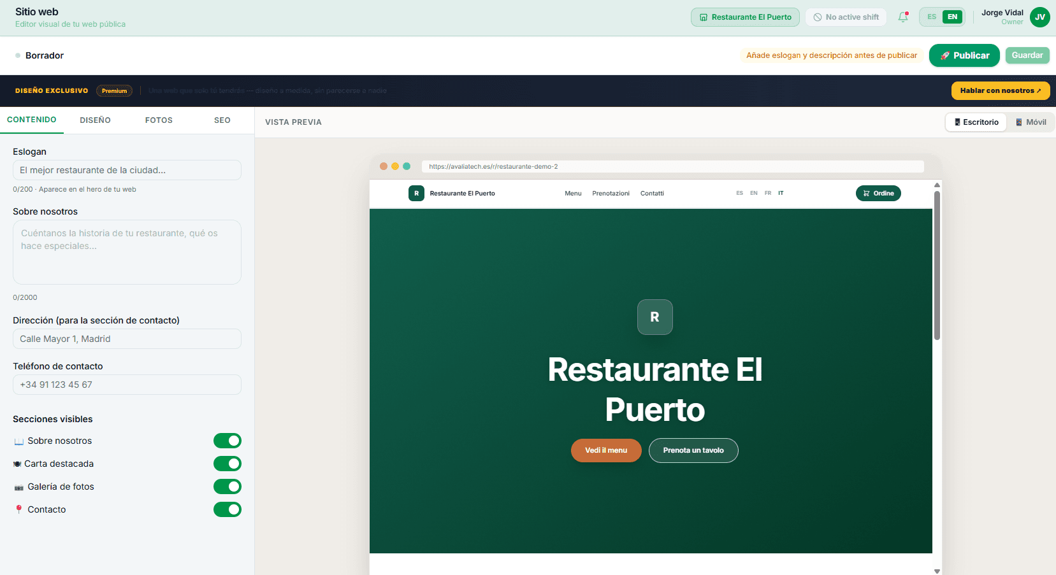Toggle Contacto section visibility
The height and width of the screenshot is (575, 1056).
[x=228, y=509]
